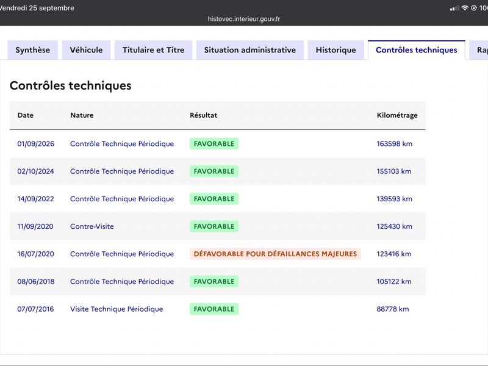Select the Visite Technique Périodique entry
488x366 pixels.
pyautogui.click(x=117, y=309)
